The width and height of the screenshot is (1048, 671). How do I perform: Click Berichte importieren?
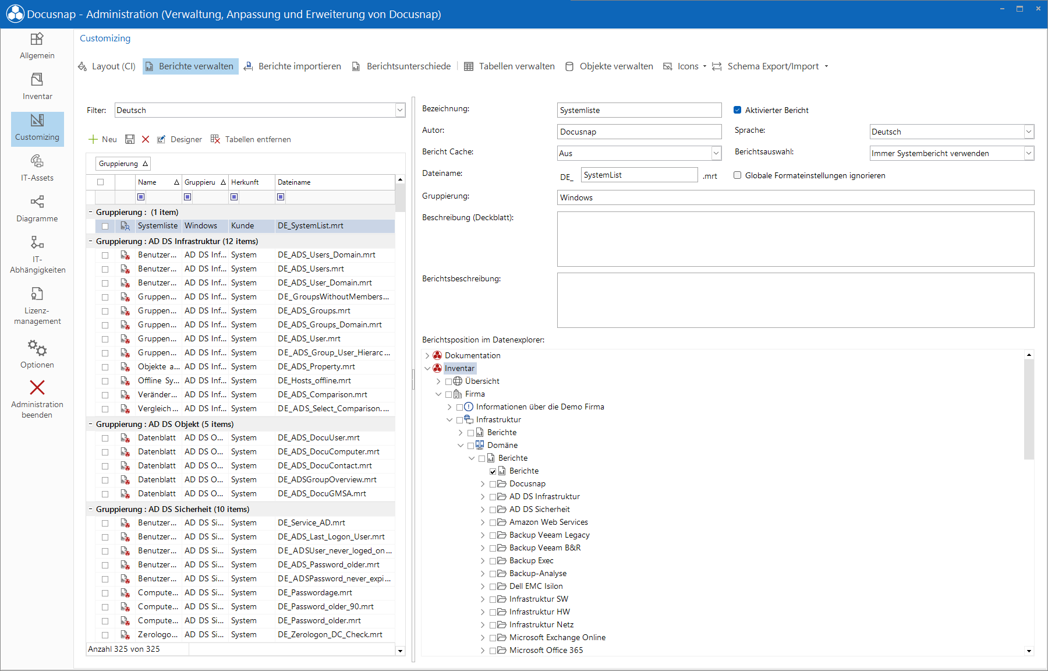pos(293,66)
